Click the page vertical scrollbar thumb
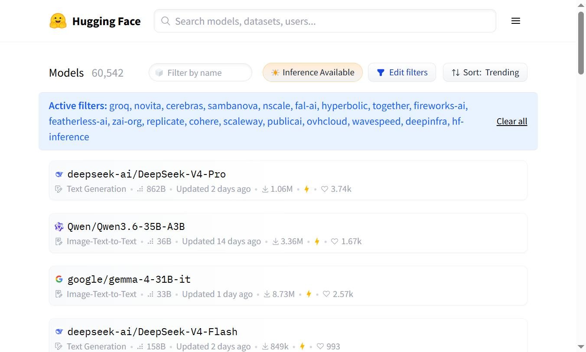Screen dimensions: 586x352 (x=581, y=43)
